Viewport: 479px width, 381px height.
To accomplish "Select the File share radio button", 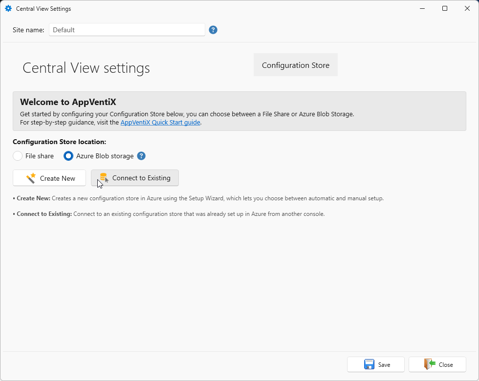I will (18, 156).
